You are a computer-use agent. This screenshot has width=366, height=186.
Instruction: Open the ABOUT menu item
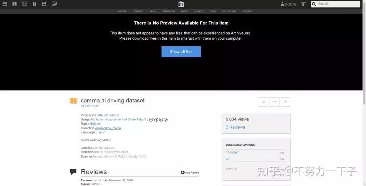pos(122,11)
